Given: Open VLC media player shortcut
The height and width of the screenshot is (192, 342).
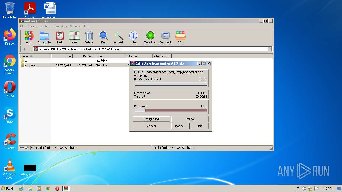Looking at the screenshot, I should (10, 169).
